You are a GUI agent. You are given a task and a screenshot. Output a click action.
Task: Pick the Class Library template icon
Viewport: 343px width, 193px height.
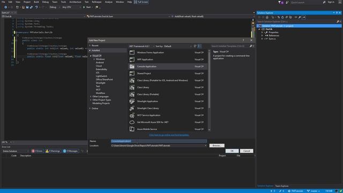point(132,87)
